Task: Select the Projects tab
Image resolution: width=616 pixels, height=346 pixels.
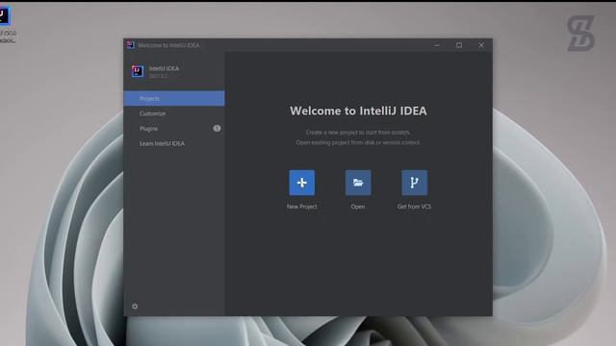Action: tap(174, 98)
